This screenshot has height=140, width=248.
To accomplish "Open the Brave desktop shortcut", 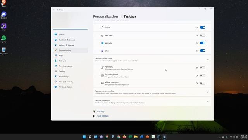I will pos(3,3).
